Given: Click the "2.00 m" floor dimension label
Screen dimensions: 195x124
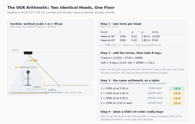Looking at the screenshot, I should [x=37, y=87].
